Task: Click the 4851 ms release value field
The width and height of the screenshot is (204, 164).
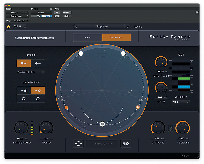Action: [183, 138]
